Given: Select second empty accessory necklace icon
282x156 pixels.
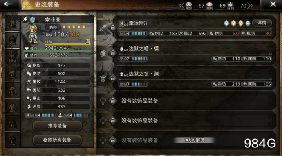Looking at the screenshot, I should pyautogui.click(x=103, y=121).
